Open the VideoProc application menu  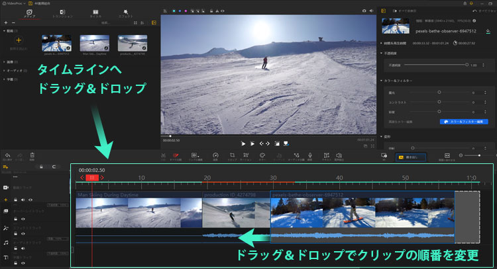coord(13,3)
